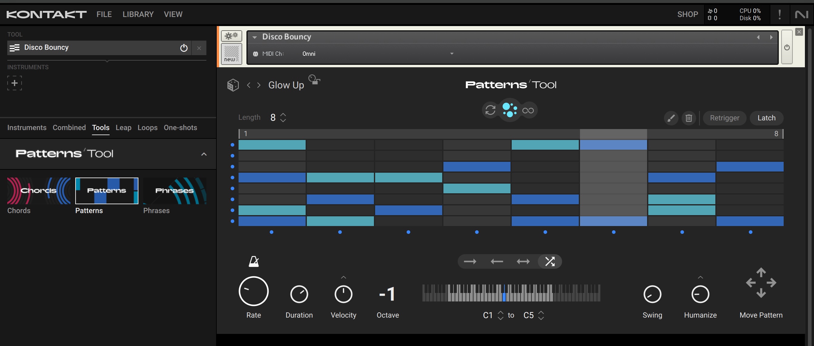Click the delete pattern icon
This screenshot has width=814, height=346.
[688, 118]
